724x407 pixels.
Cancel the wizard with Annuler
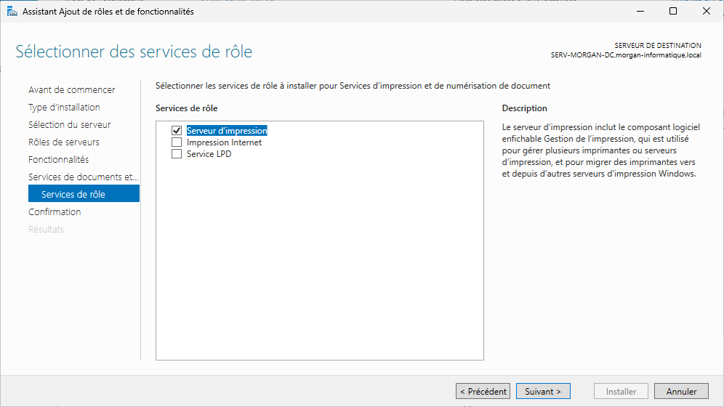click(x=681, y=392)
